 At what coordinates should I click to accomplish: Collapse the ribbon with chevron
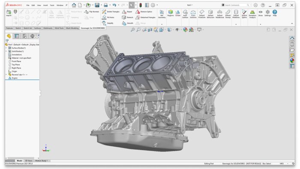(x=292, y=24)
